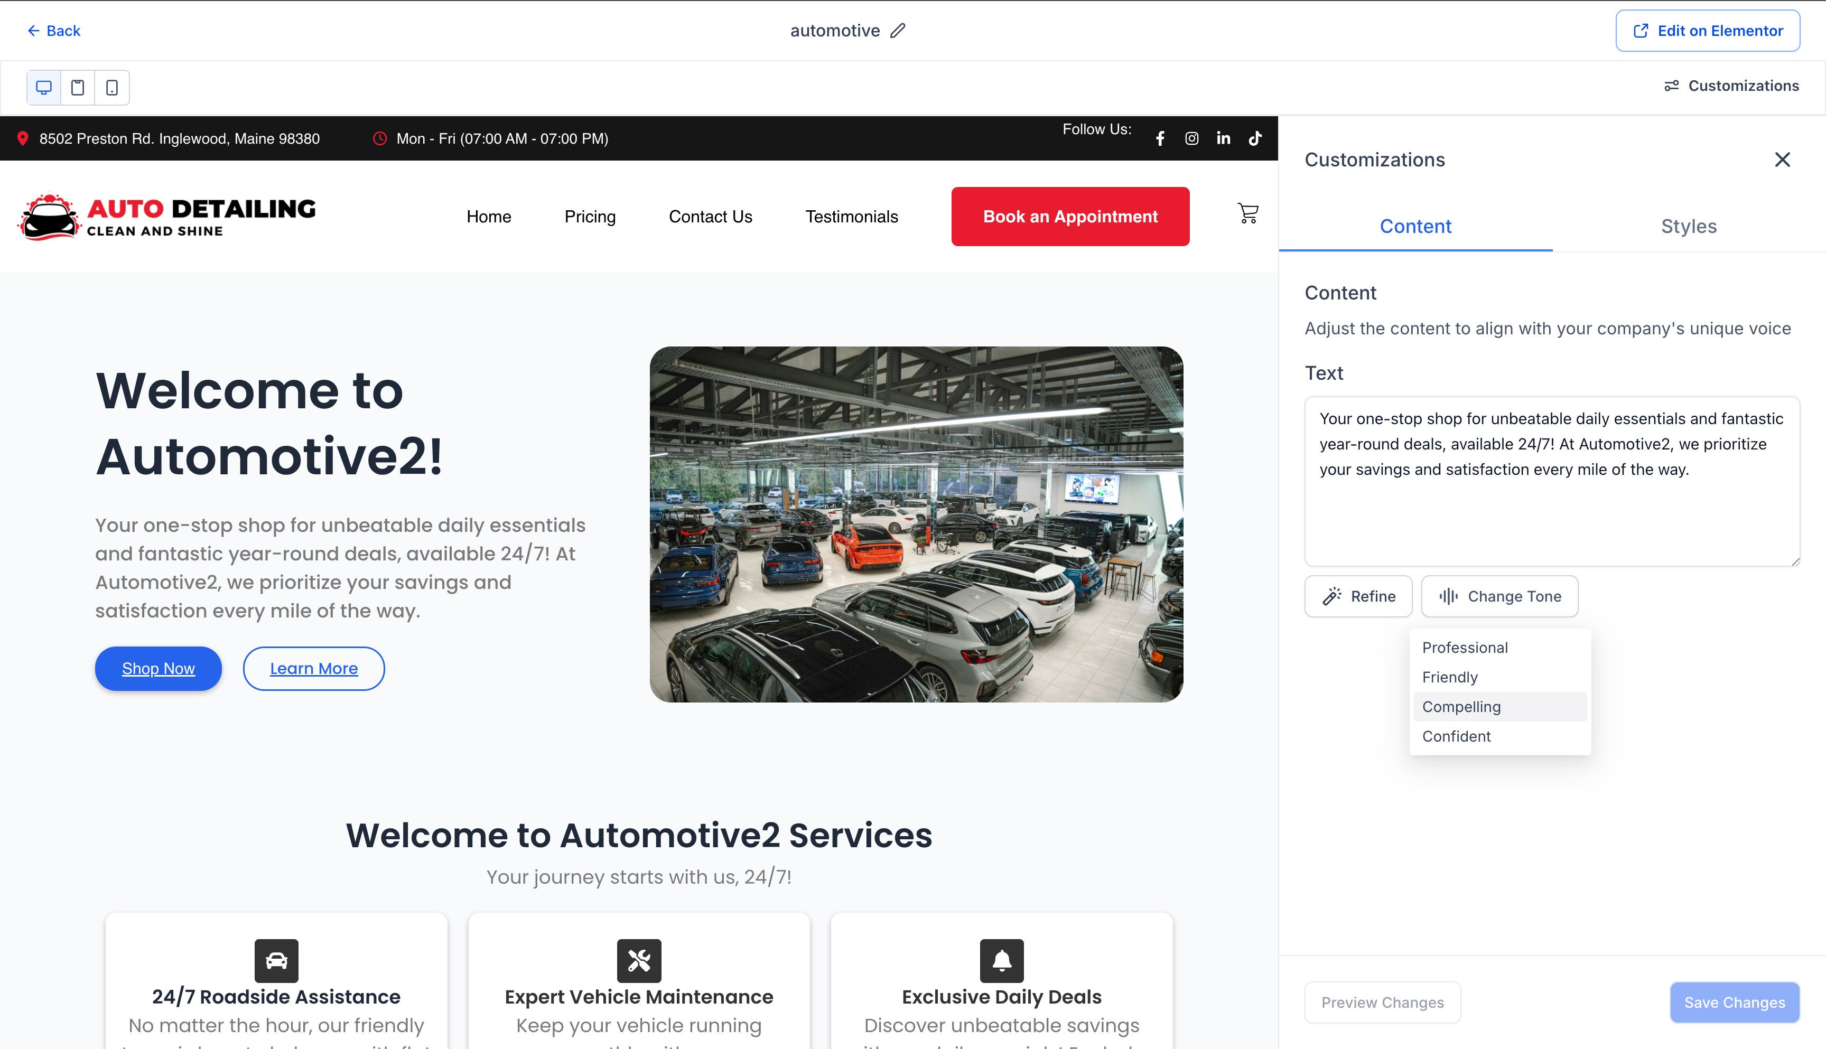The width and height of the screenshot is (1826, 1049).
Task: Close the Customizations panel
Action: coord(1782,159)
